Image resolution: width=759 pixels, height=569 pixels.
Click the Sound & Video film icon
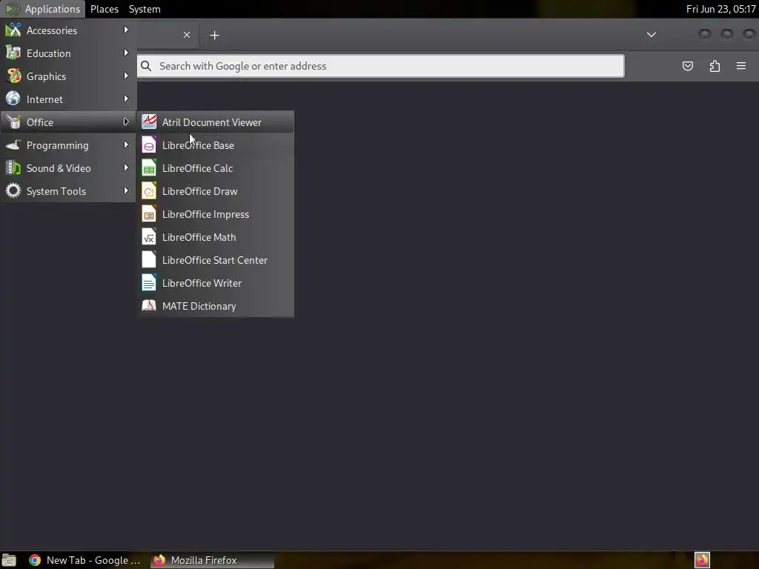coord(13,168)
